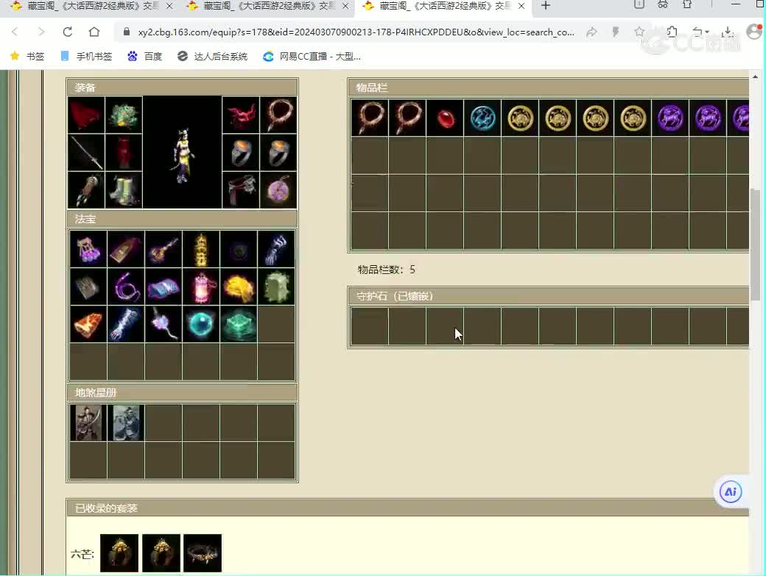This screenshot has width=766, height=576.
Task: Open the browser extensions puzzle icon
Action: pyautogui.click(x=672, y=32)
